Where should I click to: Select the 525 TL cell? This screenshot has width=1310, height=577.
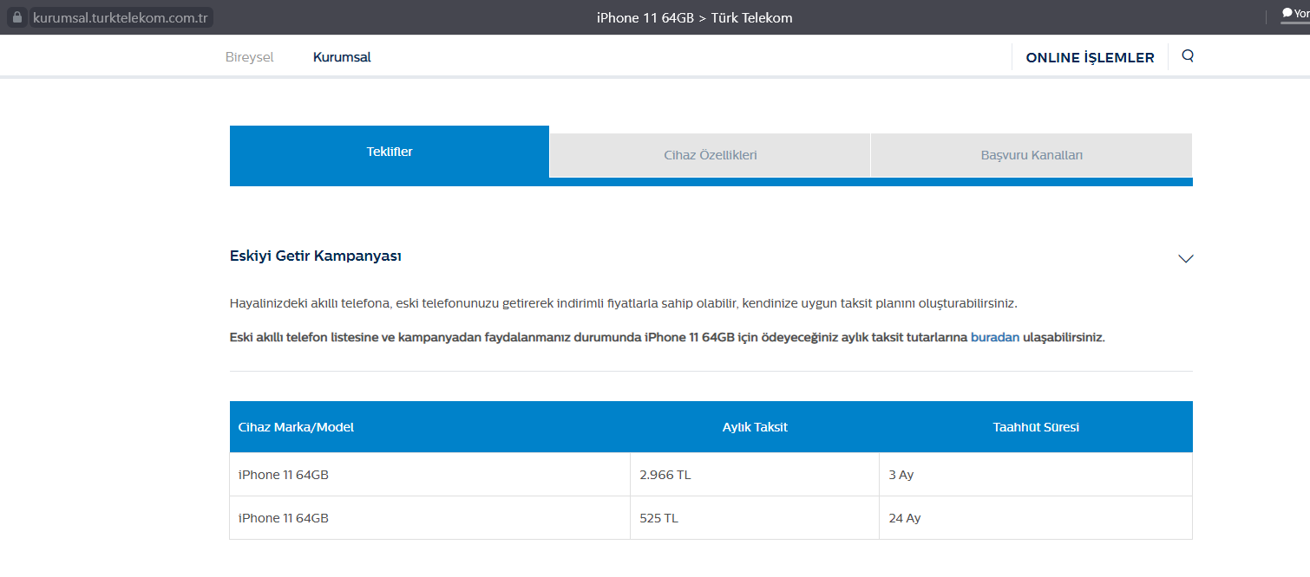point(755,518)
